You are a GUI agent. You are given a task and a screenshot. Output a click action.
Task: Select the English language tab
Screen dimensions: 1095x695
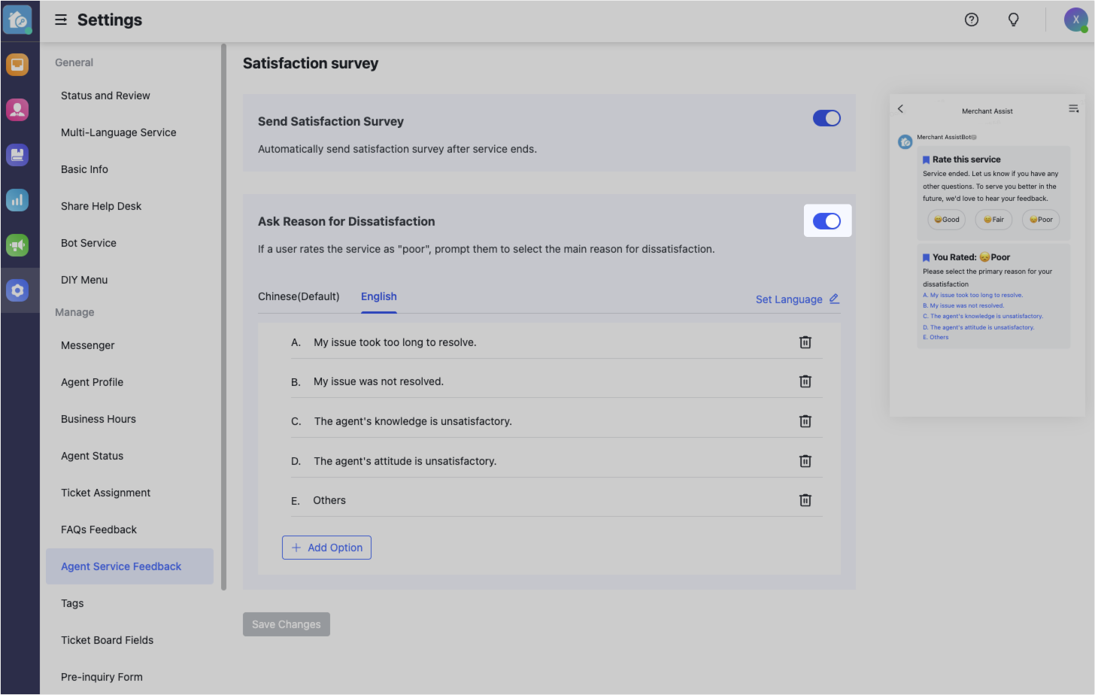pos(378,296)
